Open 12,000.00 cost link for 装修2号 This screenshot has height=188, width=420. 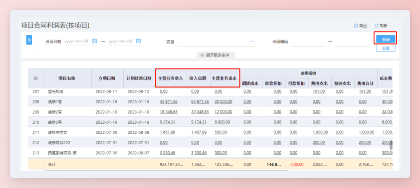coord(223,112)
